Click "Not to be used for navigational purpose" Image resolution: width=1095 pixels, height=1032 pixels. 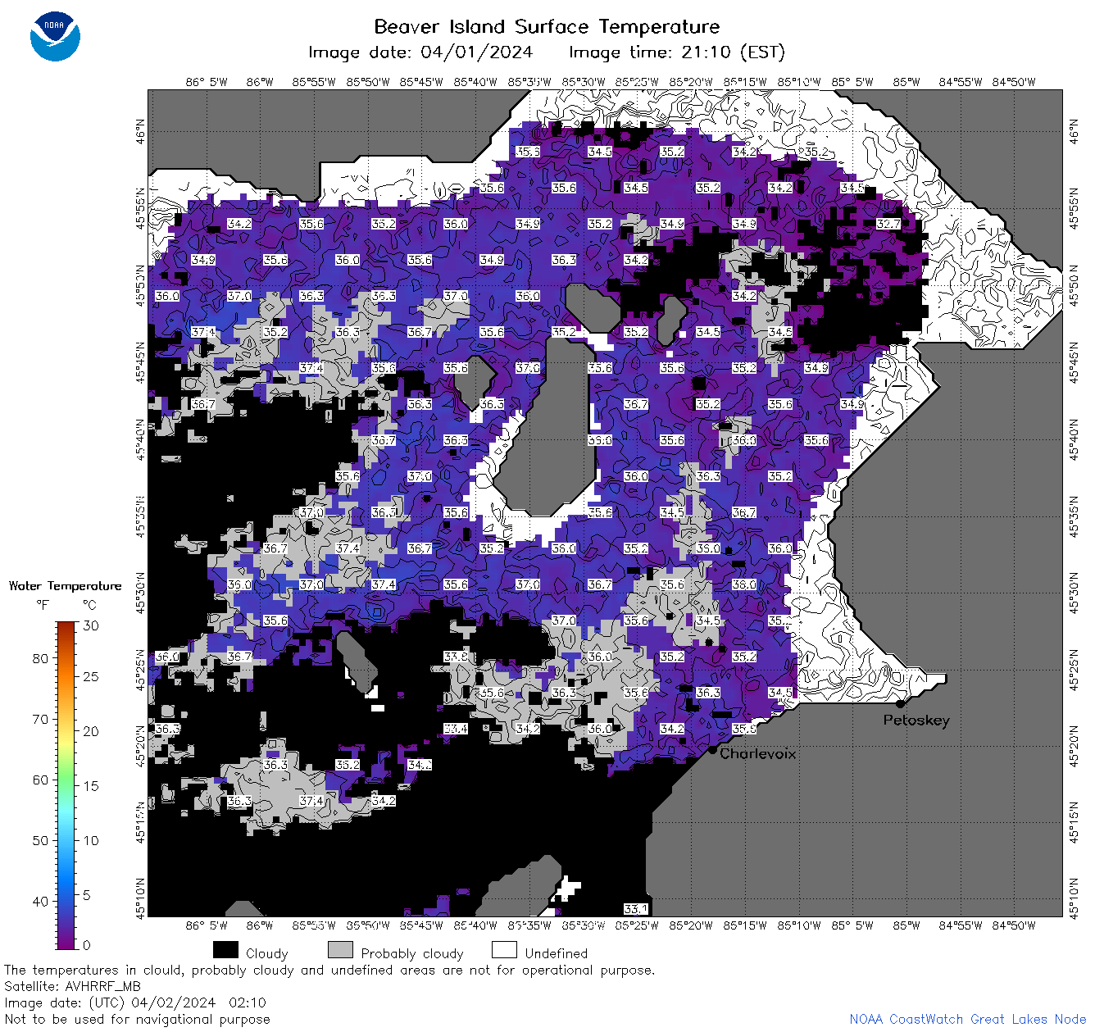click(137, 1019)
